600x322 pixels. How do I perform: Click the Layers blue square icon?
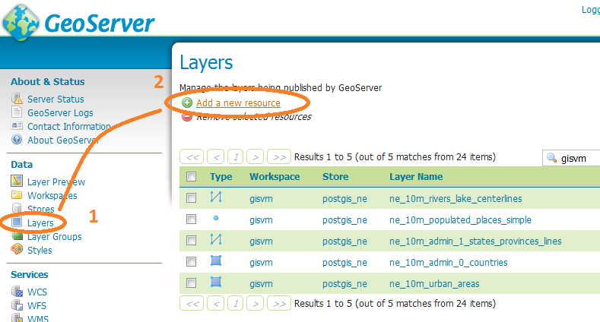(x=17, y=222)
